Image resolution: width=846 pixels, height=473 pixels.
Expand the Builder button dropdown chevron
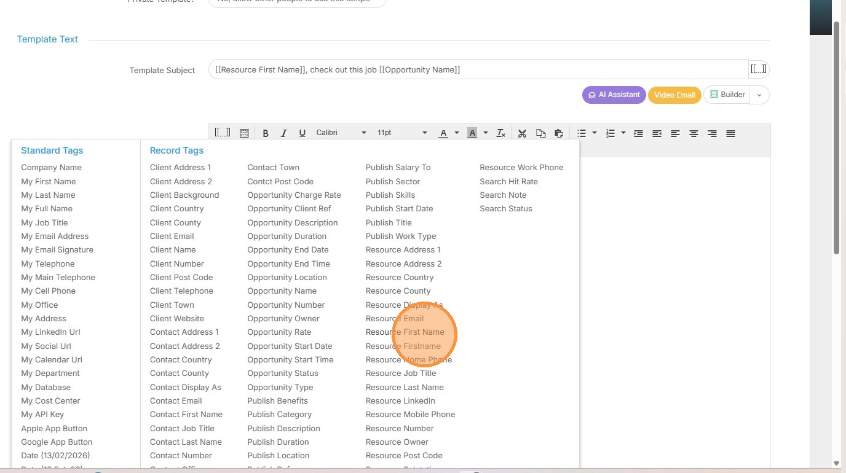pyautogui.click(x=759, y=95)
